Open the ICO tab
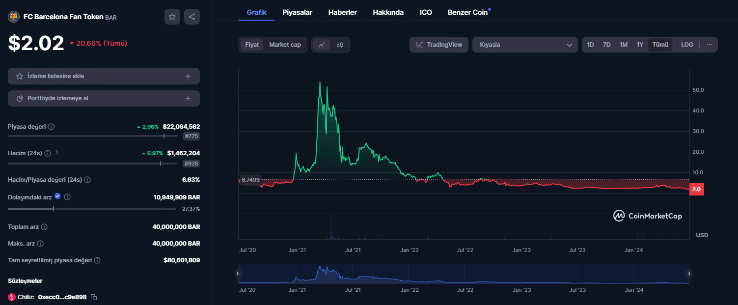The image size is (738, 305). point(426,12)
